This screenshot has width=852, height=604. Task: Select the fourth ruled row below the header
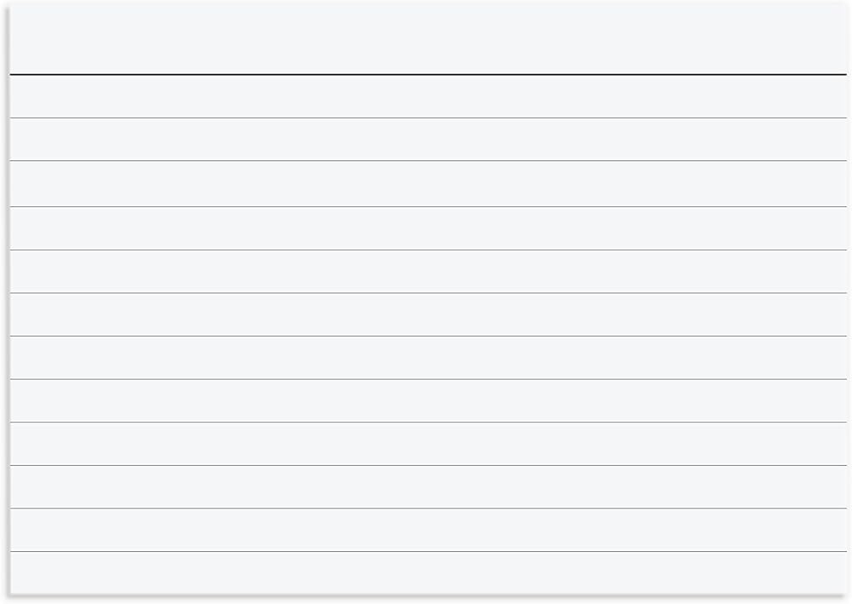[x=428, y=228]
